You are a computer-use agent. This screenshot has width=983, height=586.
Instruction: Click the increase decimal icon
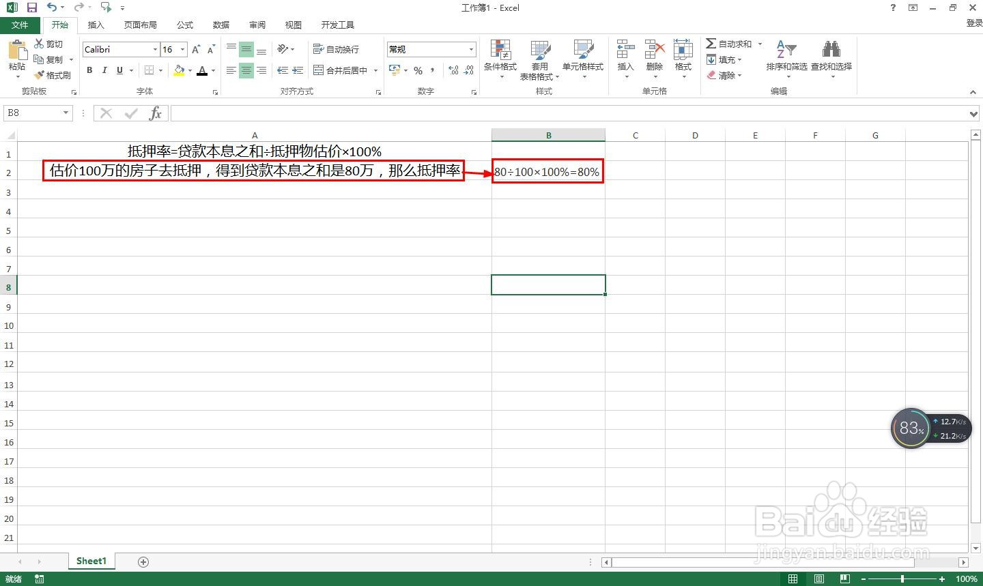pos(453,70)
